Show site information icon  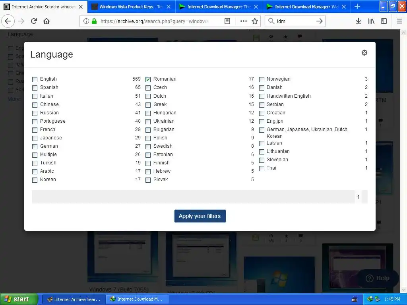[x=86, y=21]
